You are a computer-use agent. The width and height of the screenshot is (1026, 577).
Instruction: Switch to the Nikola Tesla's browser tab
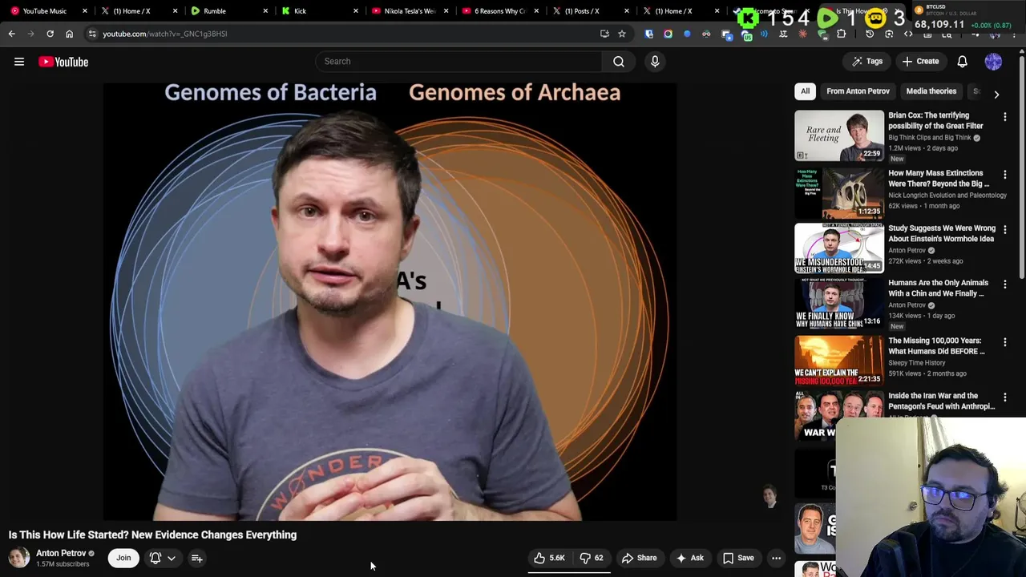coord(409,10)
